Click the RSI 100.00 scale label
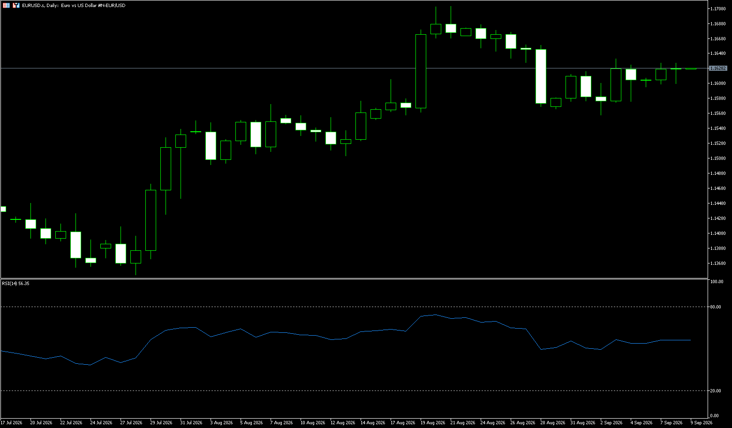The image size is (732, 428). click(717, 282)
